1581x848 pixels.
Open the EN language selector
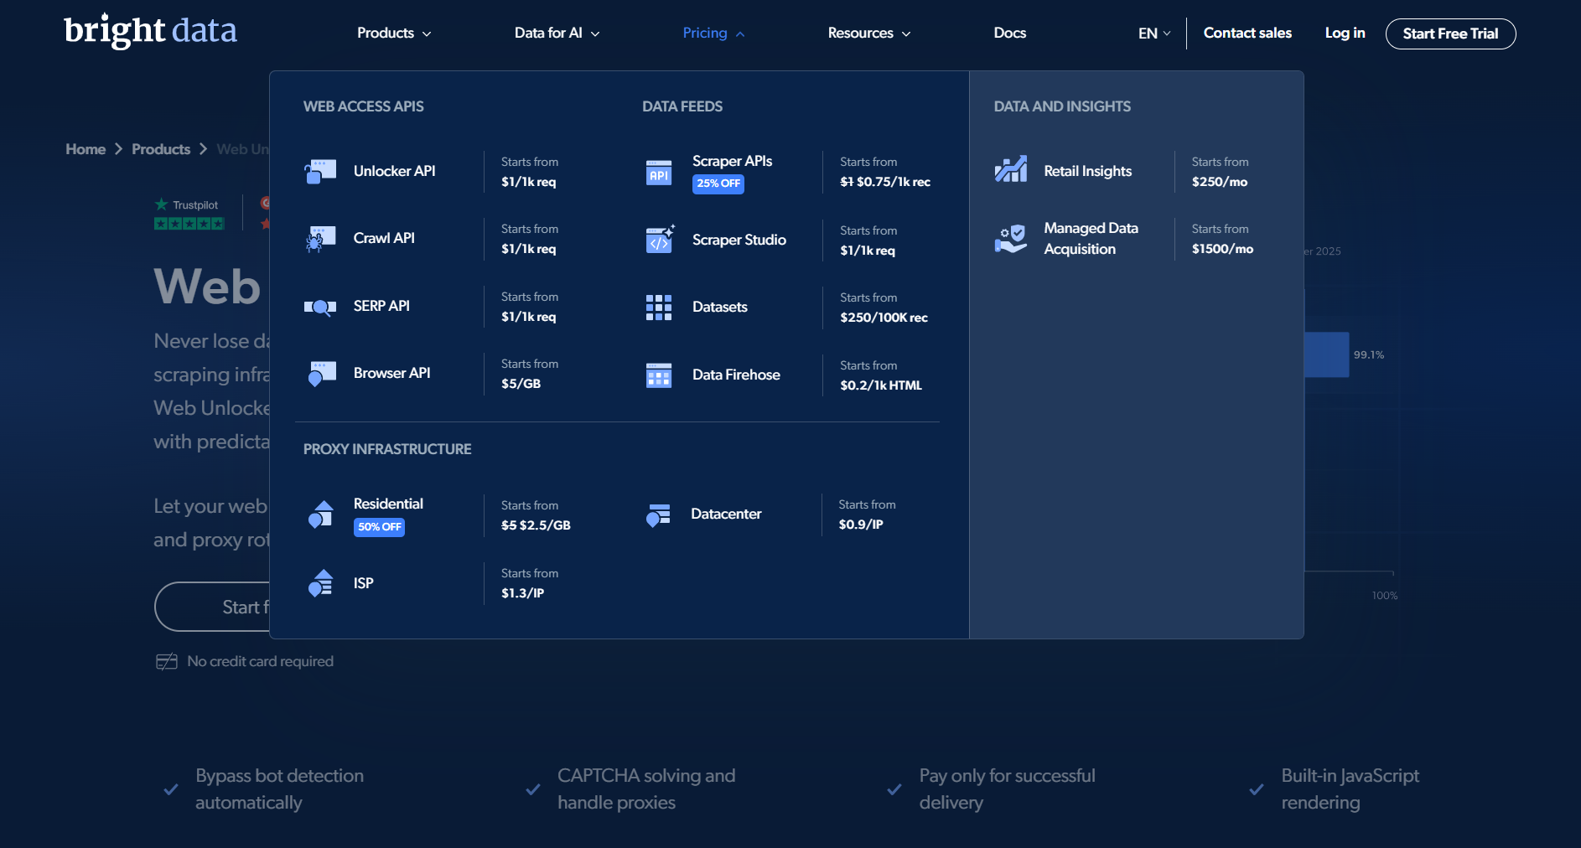pos(1154,34)
